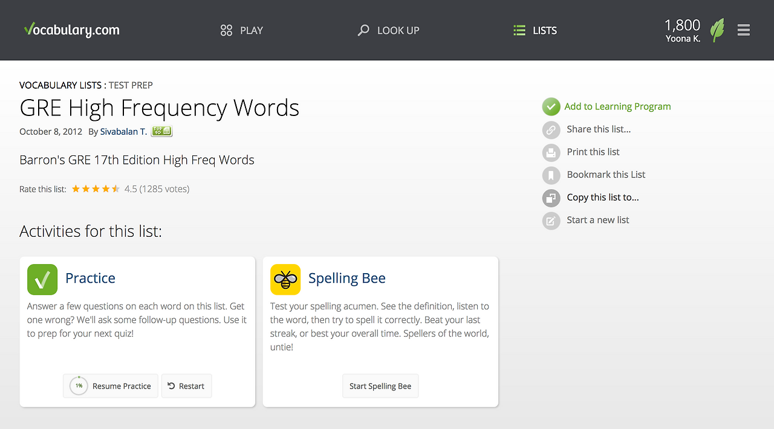Rate this list with the third star

pyautogui.click(x=96, y=189)
